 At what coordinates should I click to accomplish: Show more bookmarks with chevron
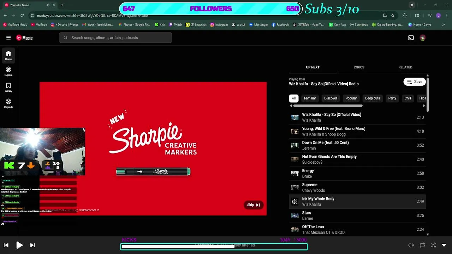pos(444,25)
